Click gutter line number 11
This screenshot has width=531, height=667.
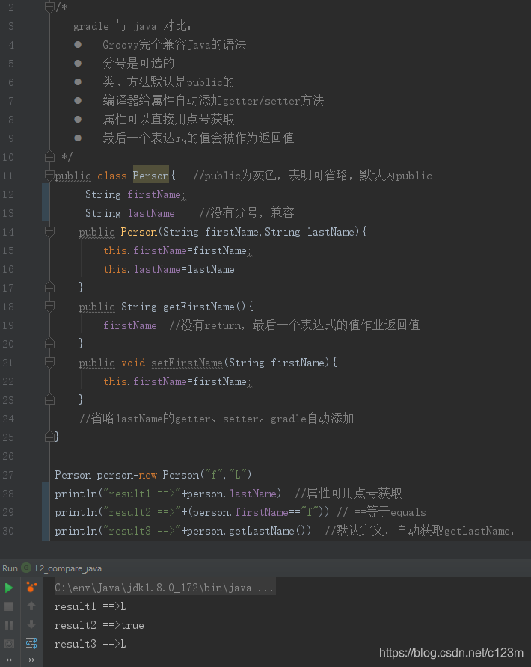[8, 176]
